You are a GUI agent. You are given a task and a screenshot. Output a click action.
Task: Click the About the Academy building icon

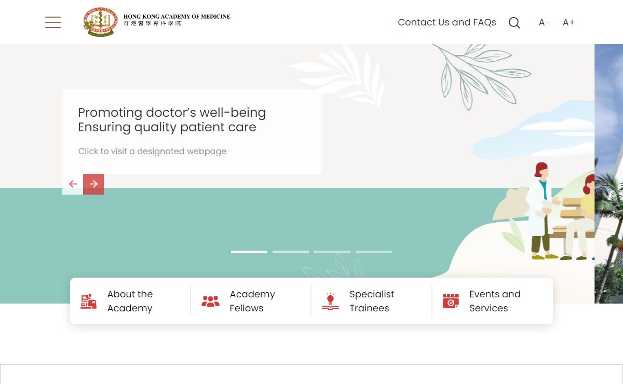pyautogui.click(x=89, y=301)
